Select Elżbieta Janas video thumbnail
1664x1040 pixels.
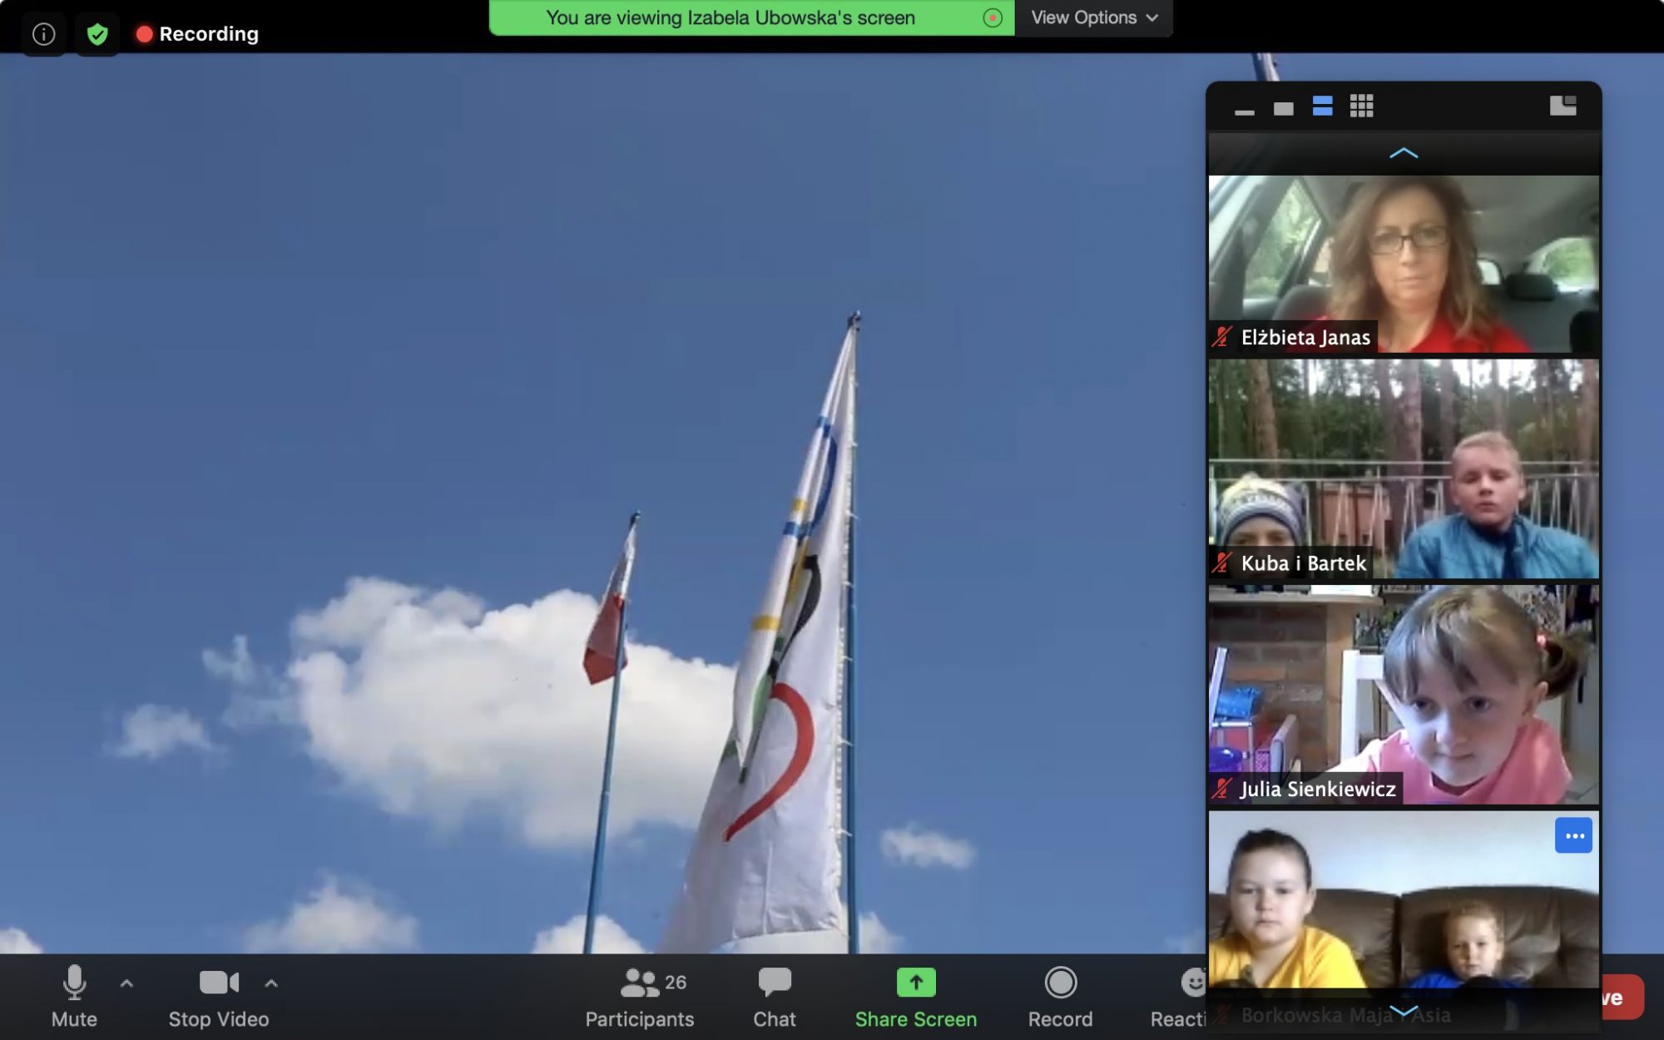pyautogui.click(x=1404, y=264)
